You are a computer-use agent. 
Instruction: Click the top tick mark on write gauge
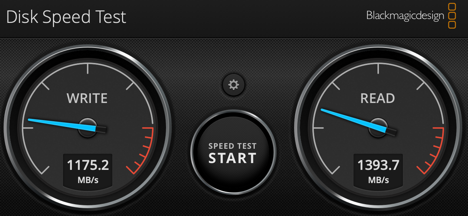[x=88, y=68]
